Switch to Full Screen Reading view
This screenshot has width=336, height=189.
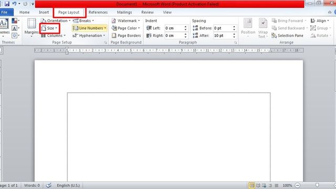click(x=258, y=185)
